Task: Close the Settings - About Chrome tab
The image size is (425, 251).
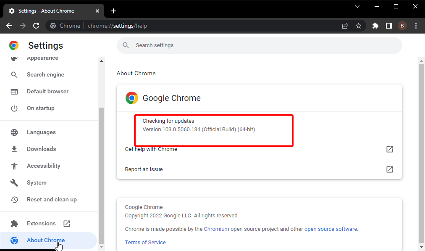Action: (97, 11)
